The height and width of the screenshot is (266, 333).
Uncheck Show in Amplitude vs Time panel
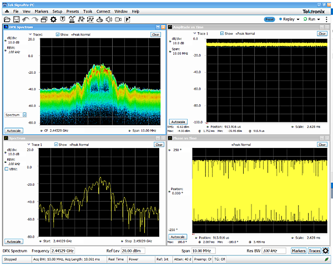coord(221,34)
